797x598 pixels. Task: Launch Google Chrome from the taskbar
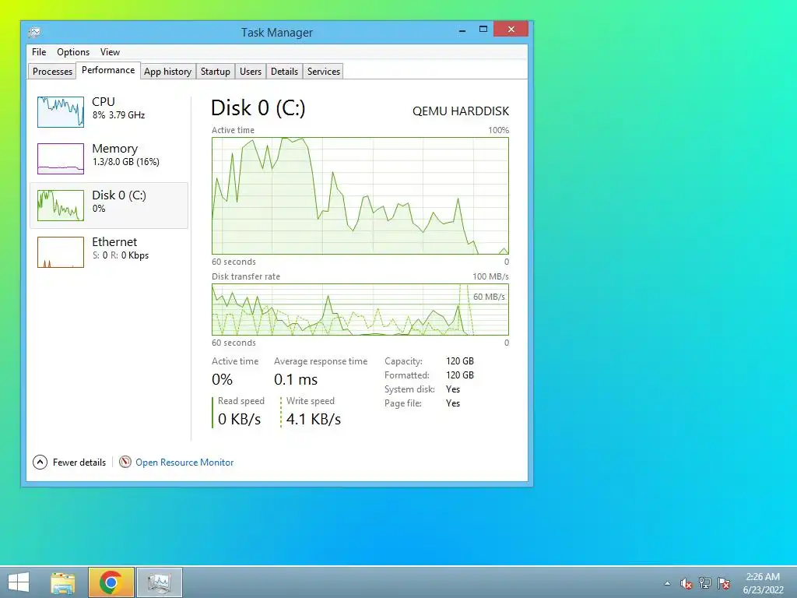point(111,582)
